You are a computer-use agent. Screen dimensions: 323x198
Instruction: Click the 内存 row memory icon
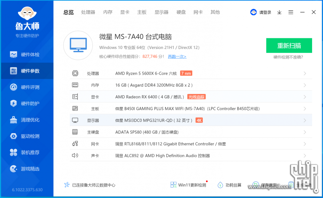pyautogui.click(x=75, y=85)
